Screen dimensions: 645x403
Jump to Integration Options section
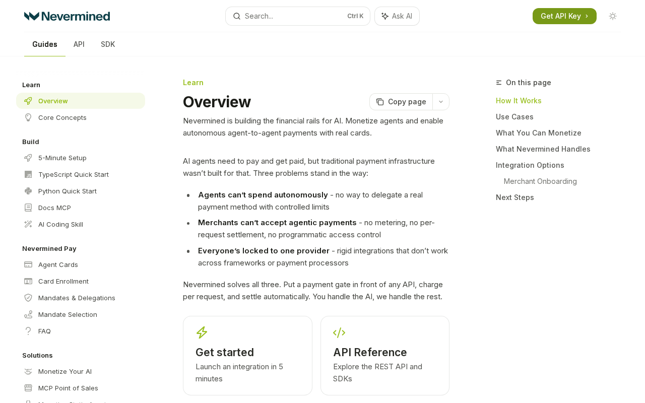pos(530,165)
